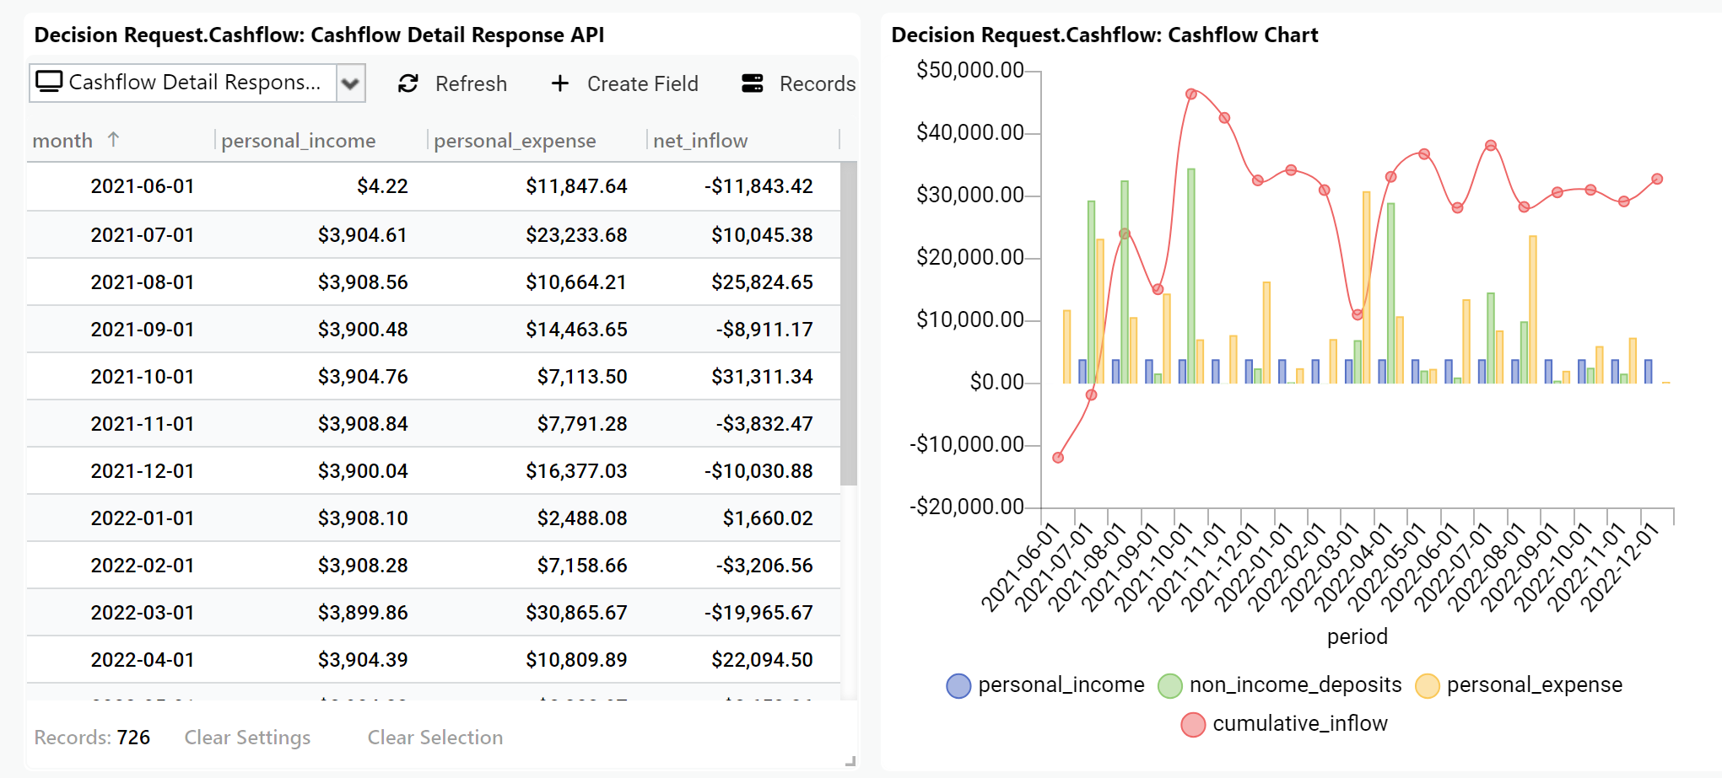Click the sort arrow on the month column
This screenshot has height=778, width=1722.
[115, 139]
